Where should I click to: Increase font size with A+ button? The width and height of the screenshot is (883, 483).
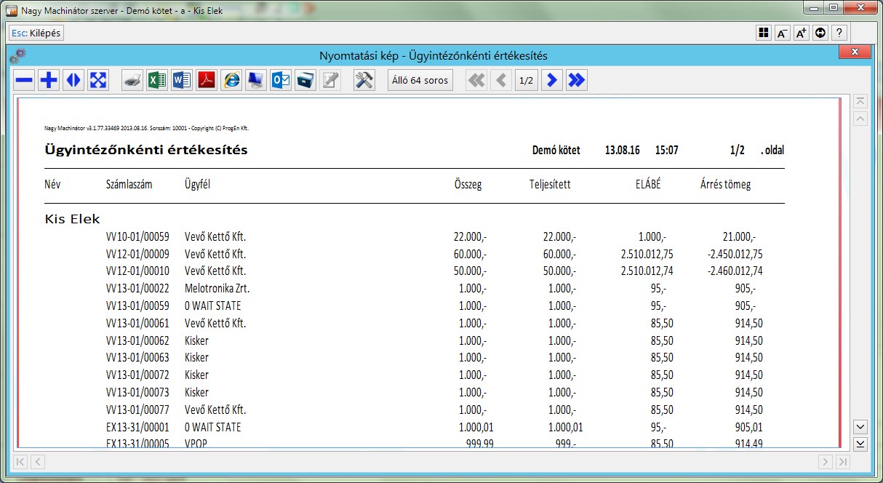coord(802,33)
